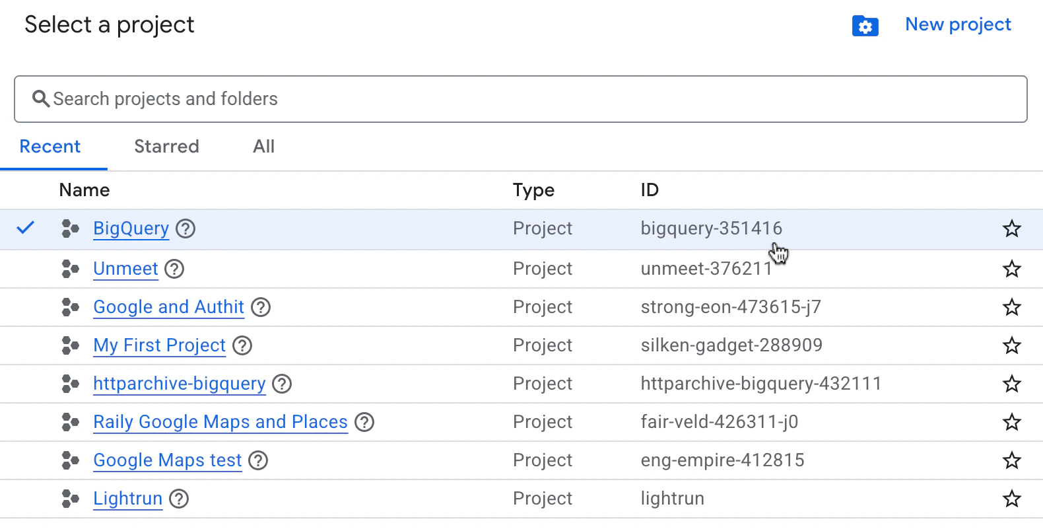Click the New project folder icon

click(x=865, y=26)
